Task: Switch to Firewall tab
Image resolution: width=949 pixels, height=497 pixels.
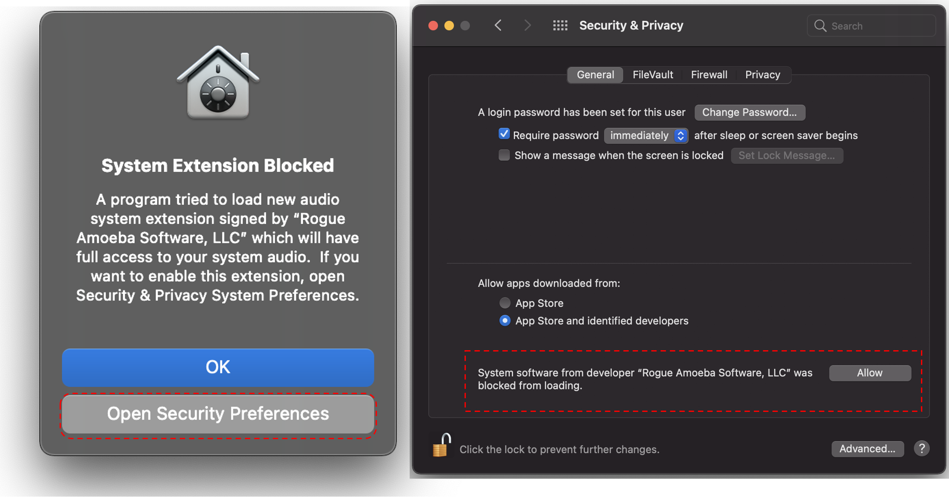Action: click(x=708, y=74)
